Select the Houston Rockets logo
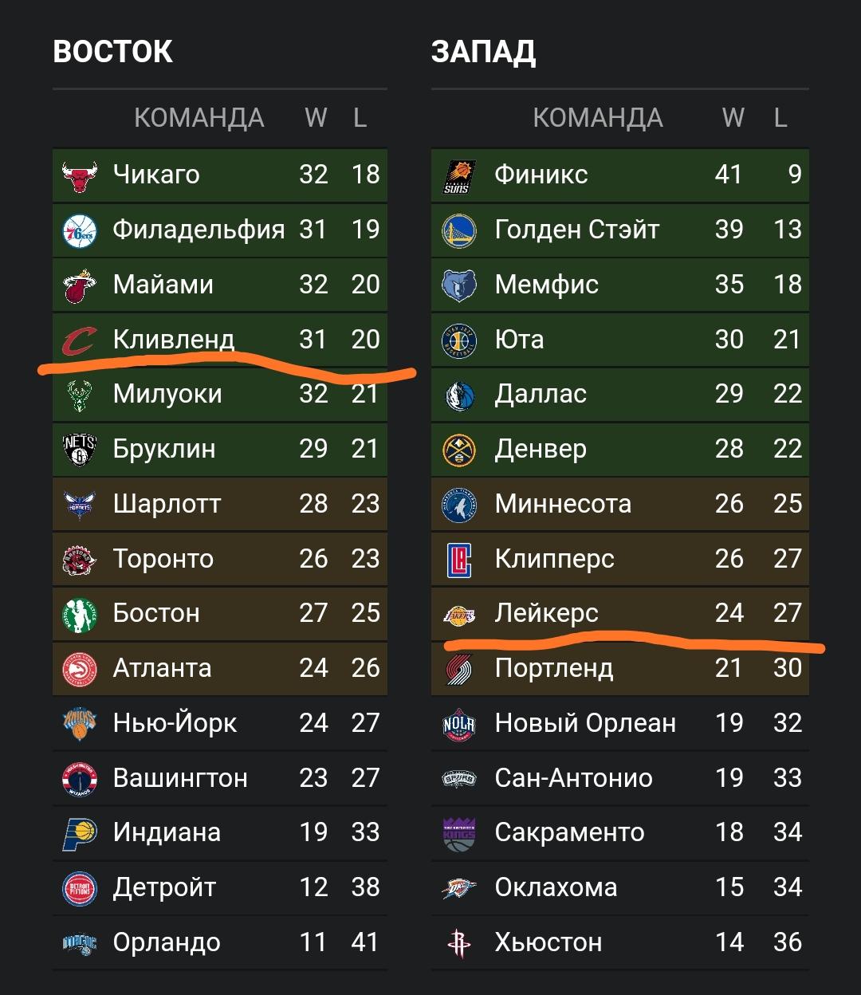This screenshot has width=861, height=995. (459, 944)
